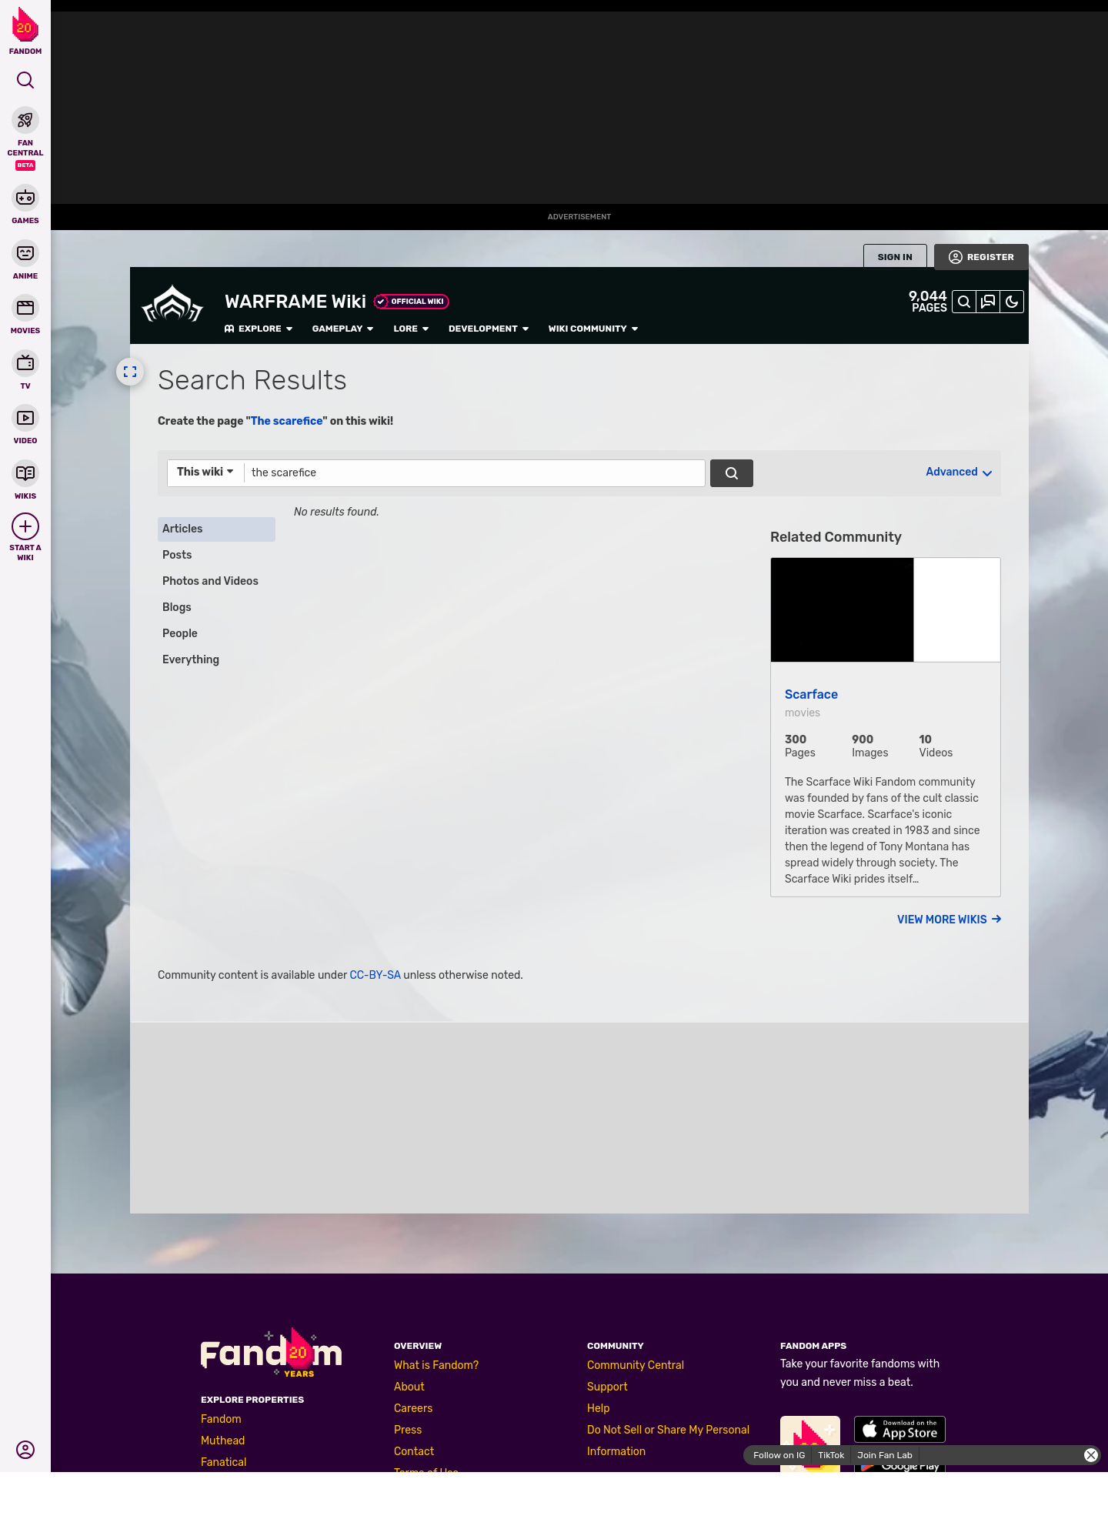
Task: Open the Contact footer link
Action: pos(414,1451)
